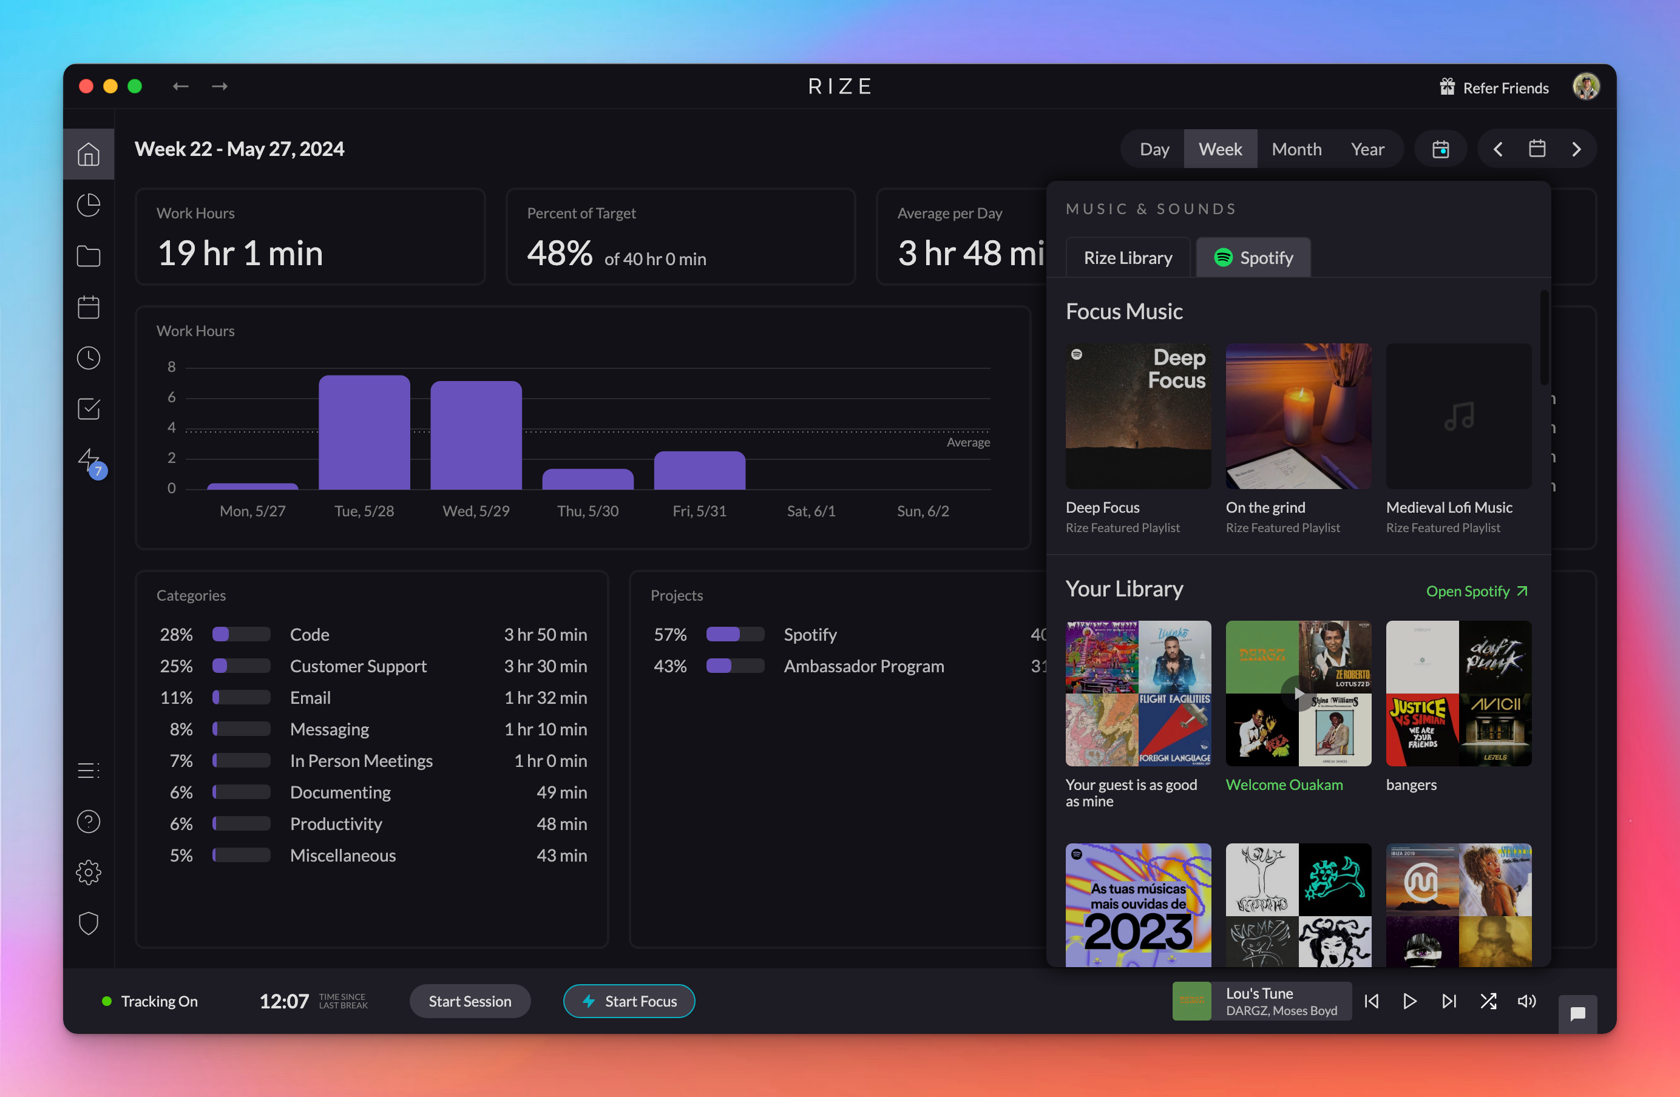Click the Open Spotify link
Screen dimensions: 1680x1097
click(1477, 591)
